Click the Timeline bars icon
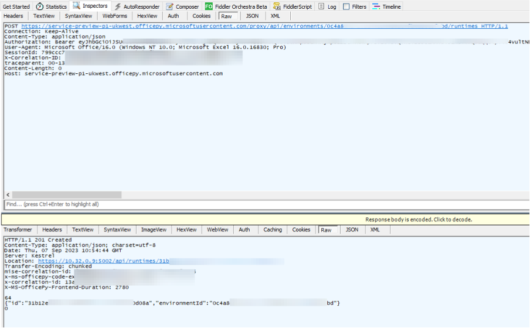The height and width of the screenshot is (328, 530). pos(376,6)
